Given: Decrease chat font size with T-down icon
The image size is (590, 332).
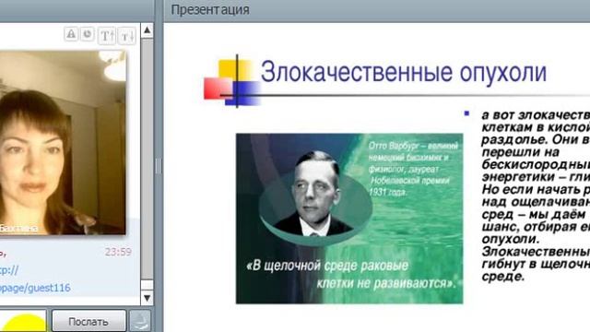Looking at the screenshot, I should point(127,36).
